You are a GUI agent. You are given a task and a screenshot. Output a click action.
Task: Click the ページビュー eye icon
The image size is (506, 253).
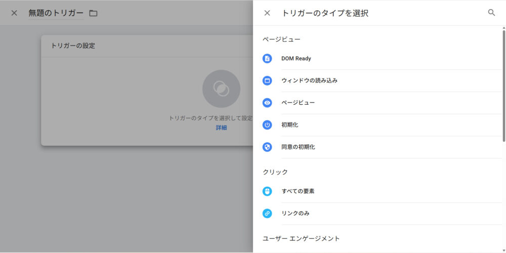pos(267,103)
